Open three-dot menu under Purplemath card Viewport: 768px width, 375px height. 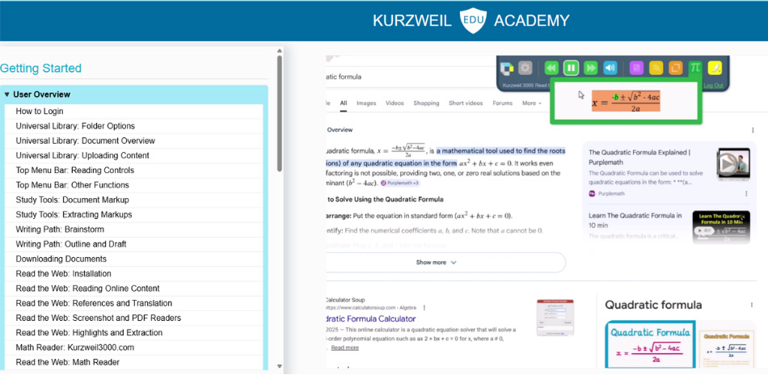coord(746,193)
